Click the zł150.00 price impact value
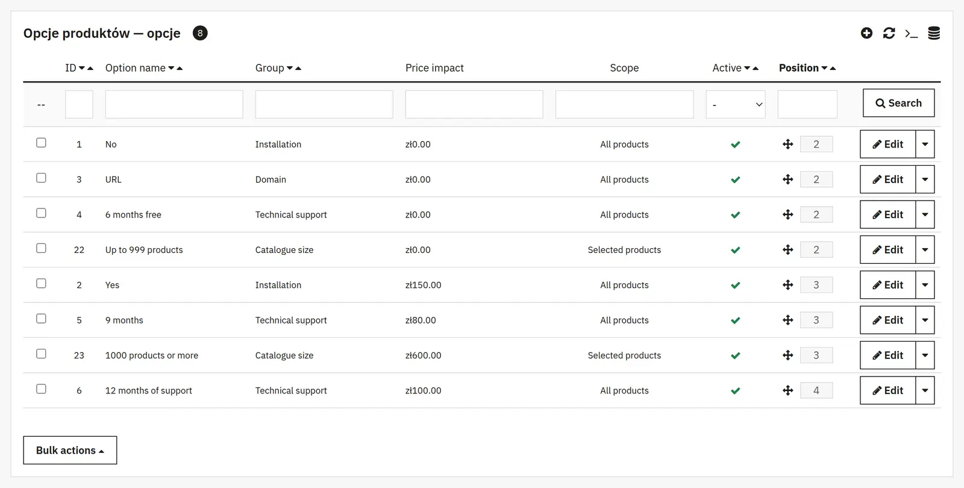 tap(424, 285)
